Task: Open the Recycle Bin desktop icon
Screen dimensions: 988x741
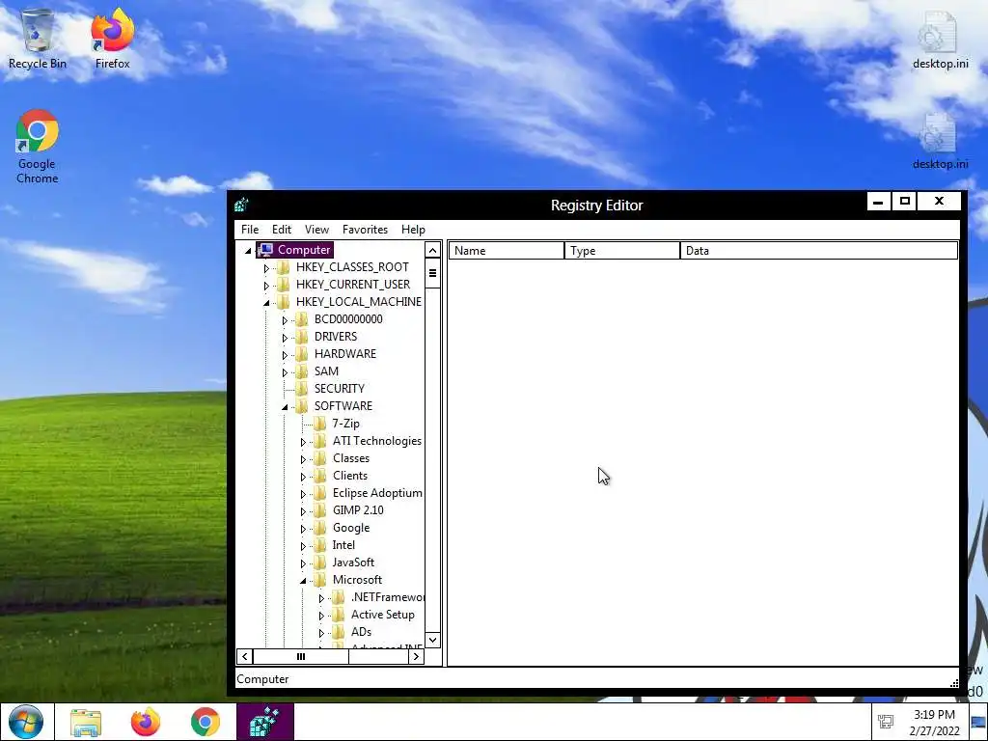Action: [x=38, y=39]
